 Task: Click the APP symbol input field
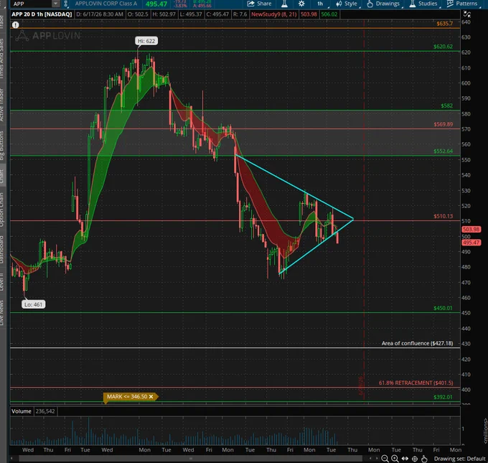30,4
